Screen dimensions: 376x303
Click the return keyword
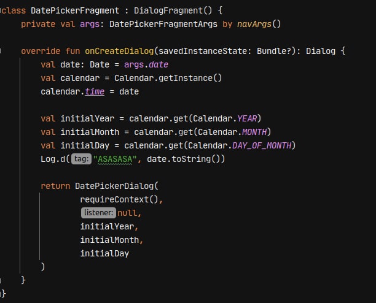pyautogui.click(x=55, y=186)
